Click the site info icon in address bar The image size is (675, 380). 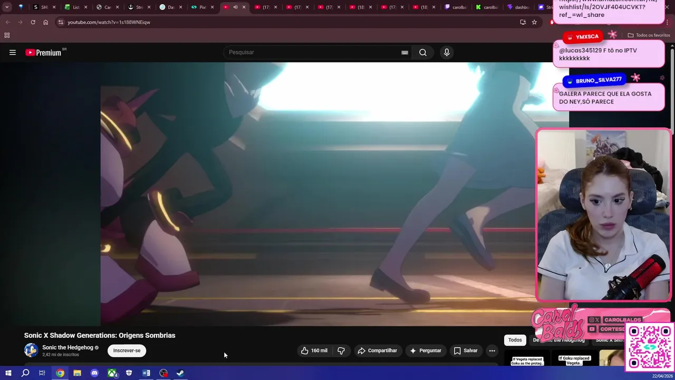click(61, 22)
